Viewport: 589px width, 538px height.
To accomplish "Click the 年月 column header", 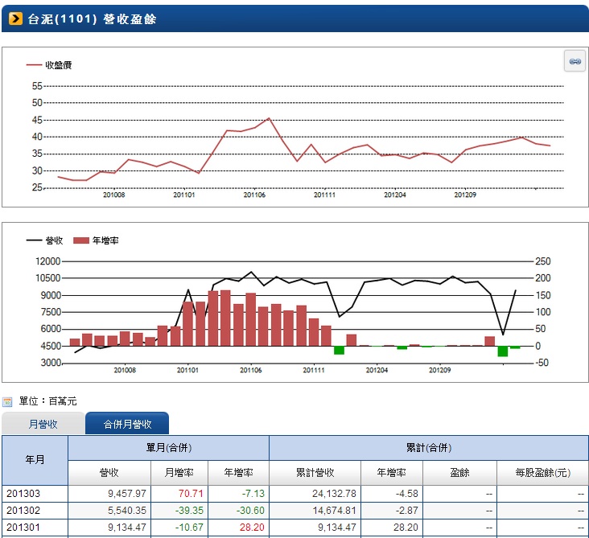I will (35, 460).
